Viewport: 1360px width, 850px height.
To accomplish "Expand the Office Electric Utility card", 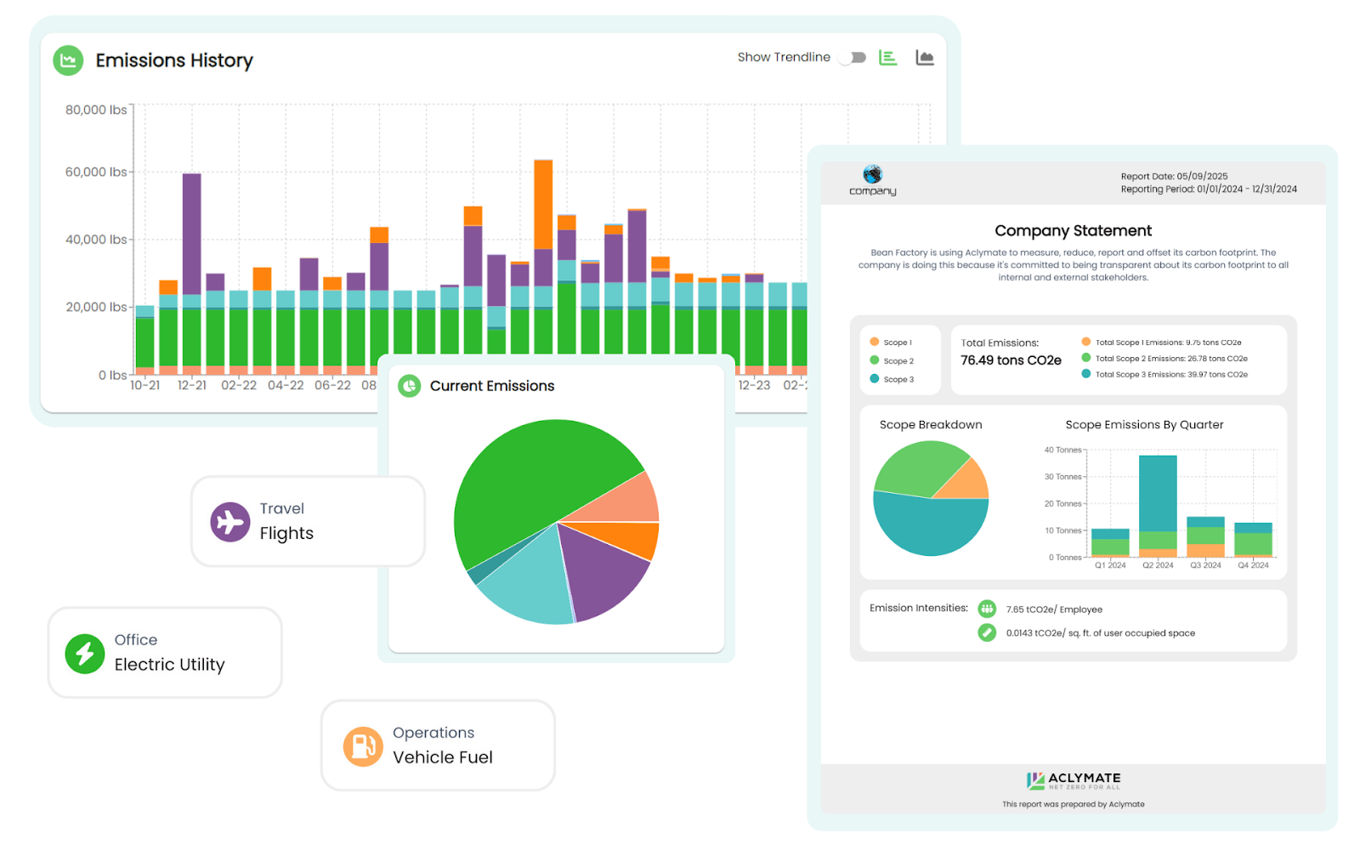I will point(165,653).
